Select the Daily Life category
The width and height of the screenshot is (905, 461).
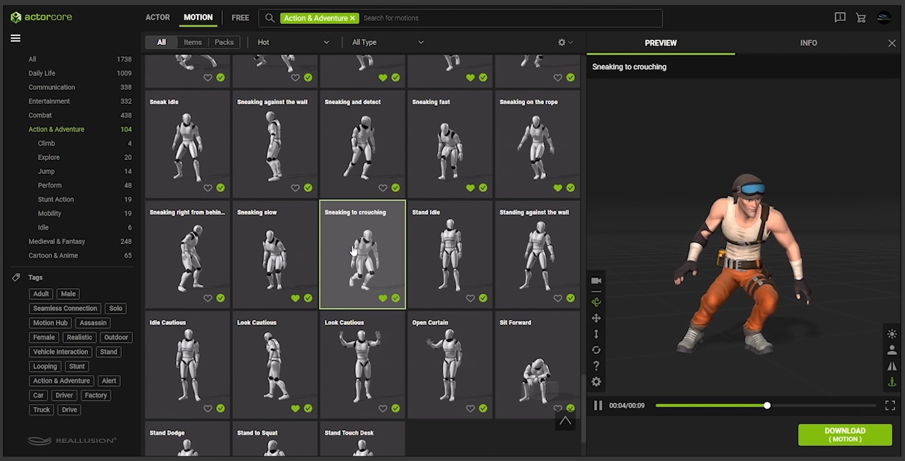pos(42,73)
